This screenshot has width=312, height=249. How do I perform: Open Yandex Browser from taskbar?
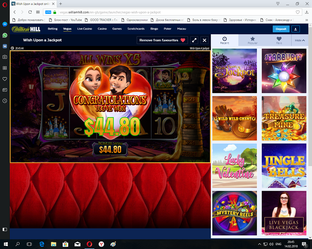click(101, 244)
